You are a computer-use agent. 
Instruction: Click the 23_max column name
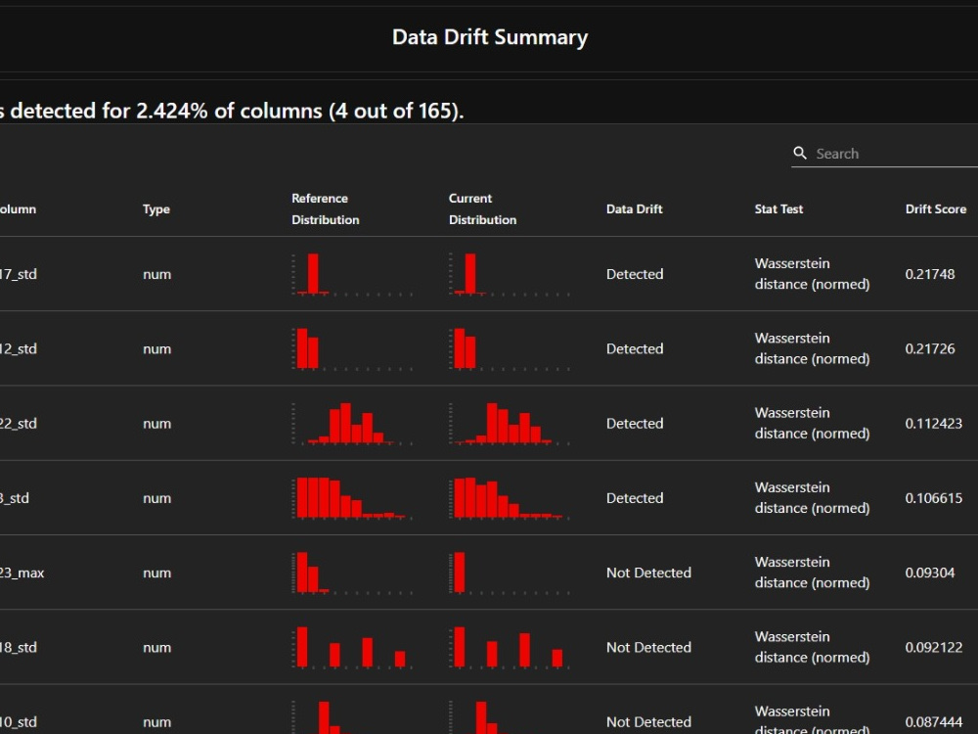pos(22,573)
